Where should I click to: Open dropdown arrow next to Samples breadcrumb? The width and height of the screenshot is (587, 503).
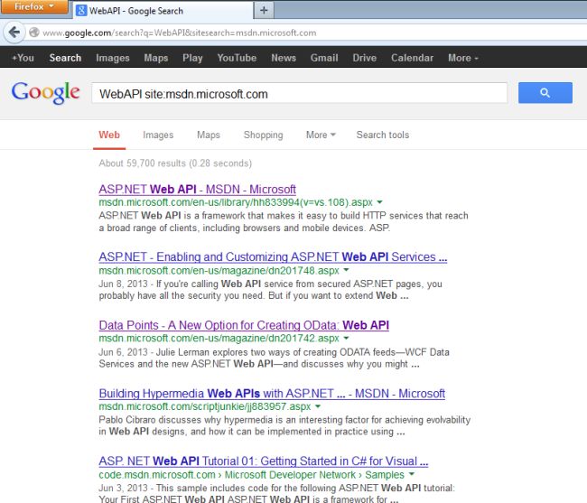(x=412, y=475)
